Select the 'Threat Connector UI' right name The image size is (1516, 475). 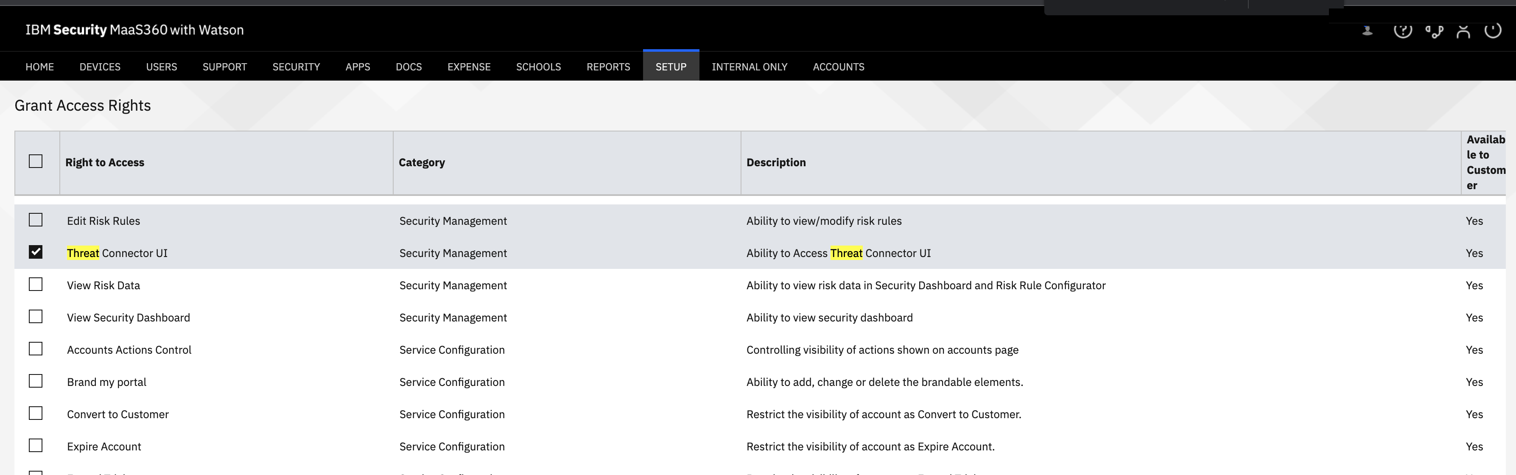pos(117,253)
